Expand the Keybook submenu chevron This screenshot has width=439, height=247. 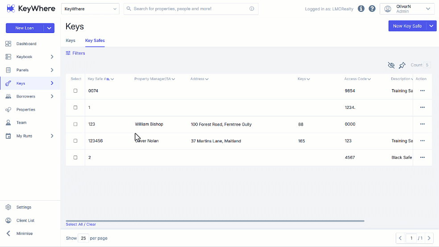click(x=52, y=57)
